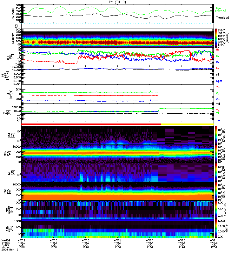Click the green Ti parallel legend label

pyautogui.click(x=218, y=113)
